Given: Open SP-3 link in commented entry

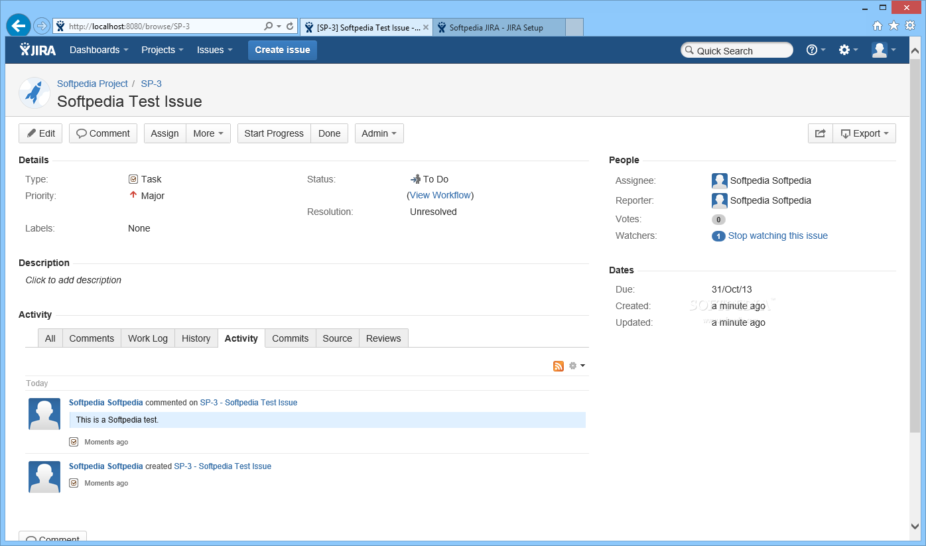Looking at the screenshot, I should (x=249, y=403).
